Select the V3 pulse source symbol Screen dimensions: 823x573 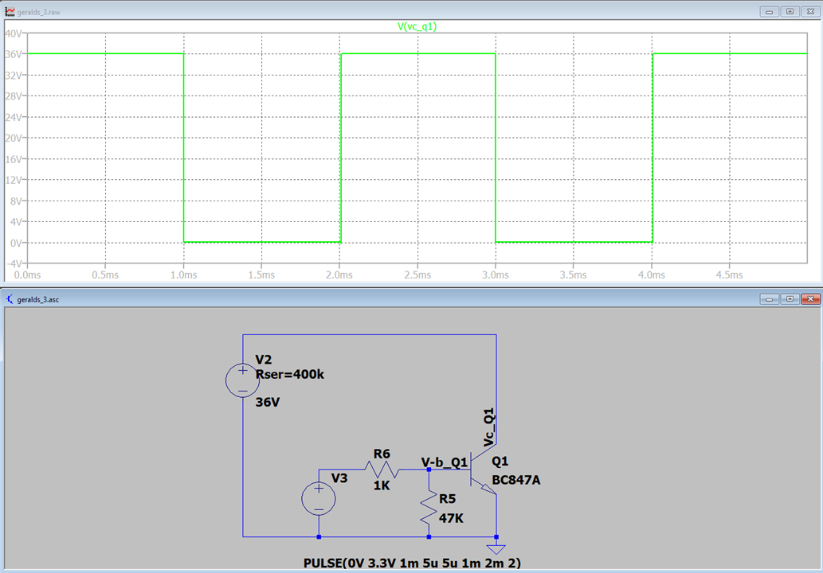pyautogui.click(x=318, y=499)
